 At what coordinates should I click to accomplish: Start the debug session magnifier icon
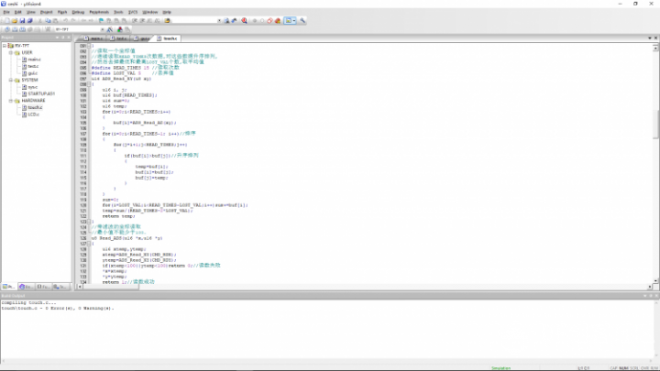click(x=245, y=20)
